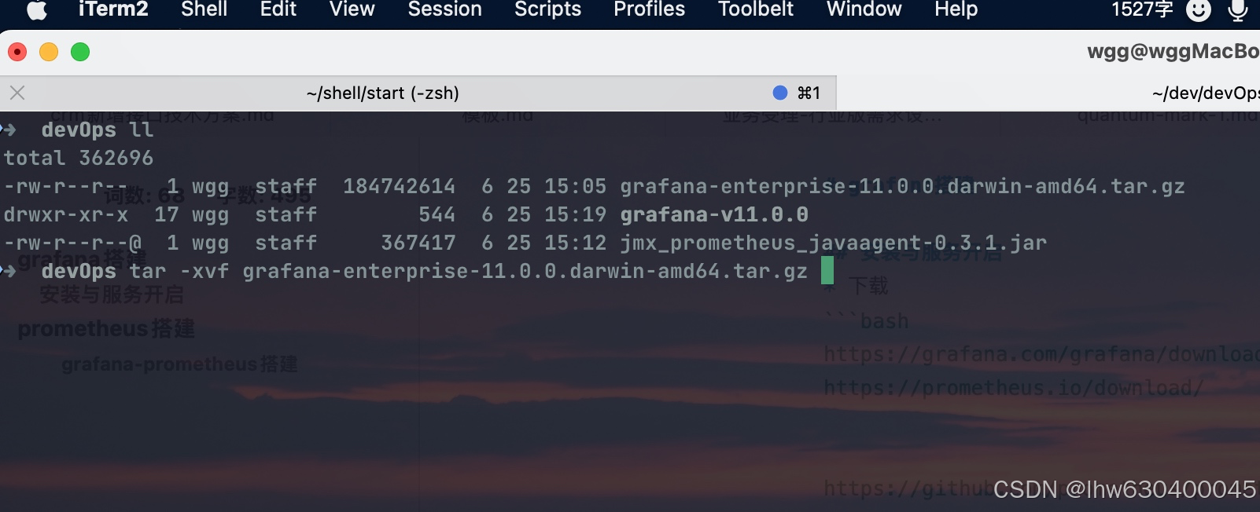The height and width of the screenshot is (512, 1260).
Task: Click the blue activity dot on first tab
Action: pyautogui.click(x=780, y=93)
